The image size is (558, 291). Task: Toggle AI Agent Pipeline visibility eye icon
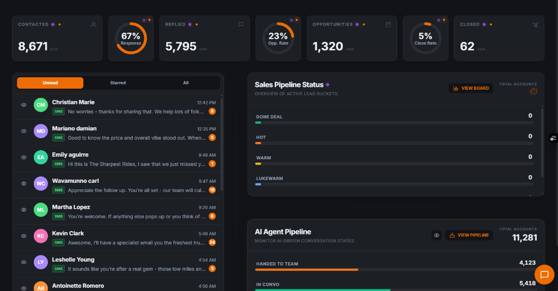(x=436, y=236)
